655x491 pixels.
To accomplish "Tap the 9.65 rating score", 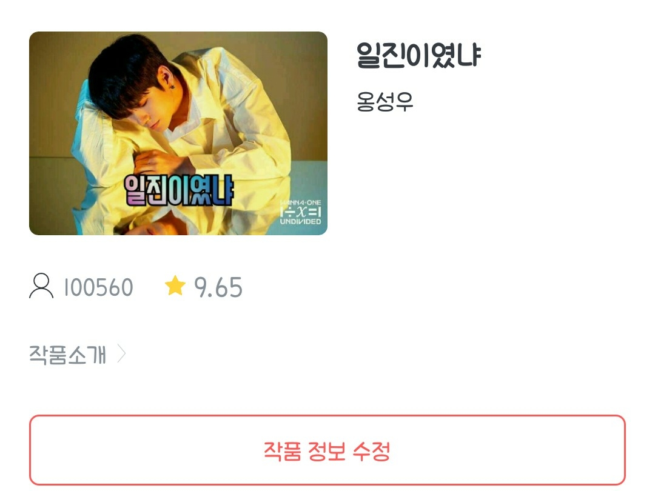I will [x=218, y=287].
